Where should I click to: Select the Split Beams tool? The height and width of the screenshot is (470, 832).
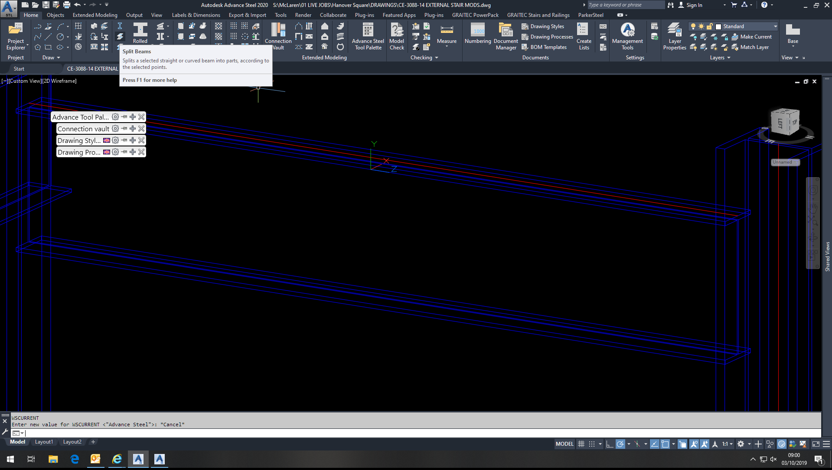[x=121, y=37]
